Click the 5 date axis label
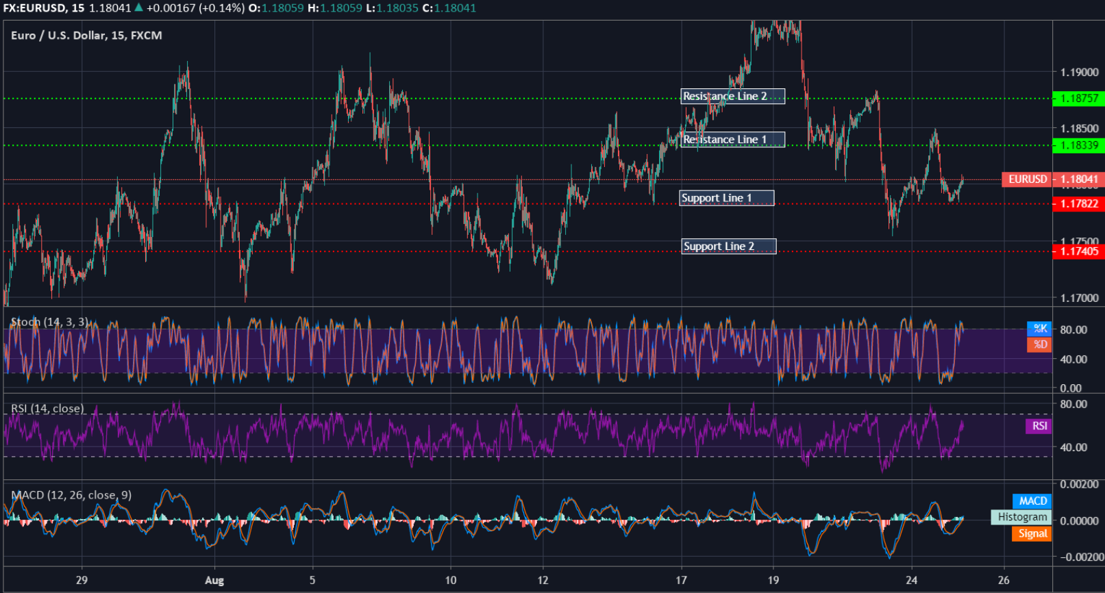This screenshot has width=1105, height=593. 312,581
